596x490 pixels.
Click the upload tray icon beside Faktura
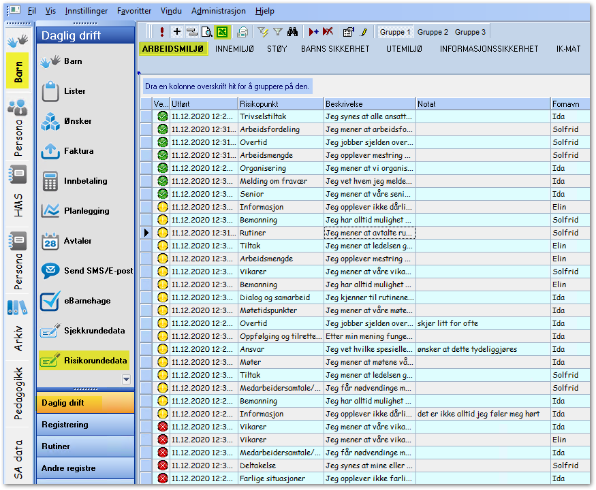pos(50,151)
